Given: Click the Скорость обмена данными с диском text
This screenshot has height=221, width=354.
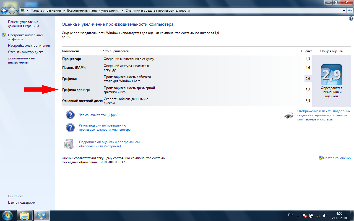Looking at the screenshot, I should pyautogui.click(x=126, y=101).
